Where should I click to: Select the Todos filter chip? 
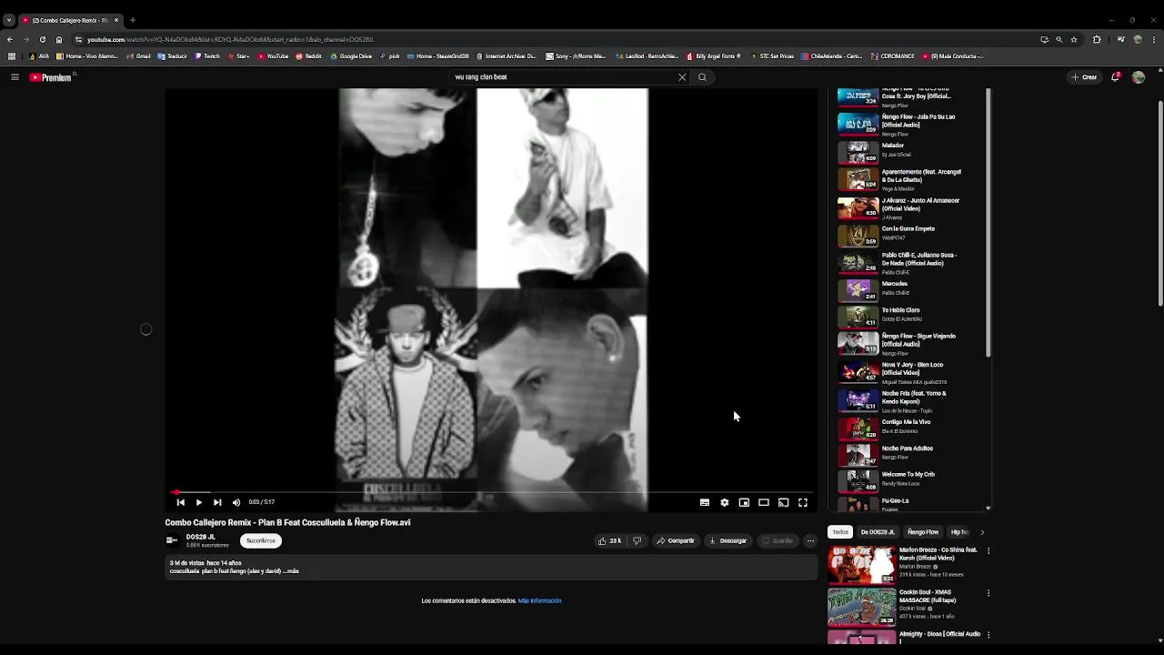[840, 532]
